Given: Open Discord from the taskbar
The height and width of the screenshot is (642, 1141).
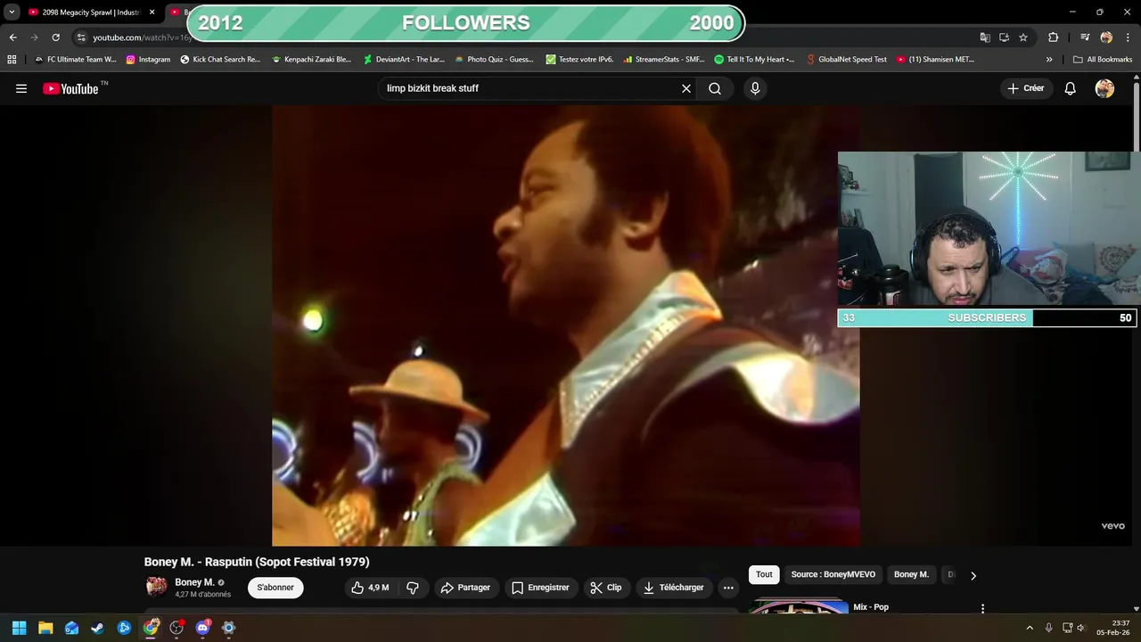Looking at the screenshot, I should point(202,628).
